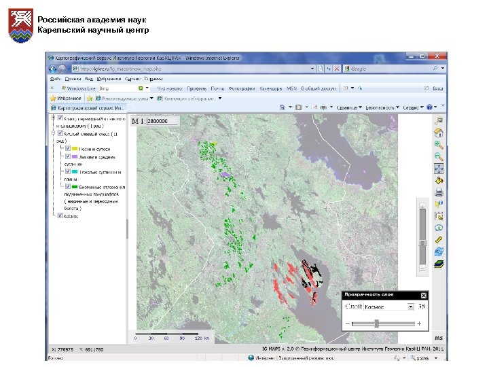Toggle the Легкие и средние суглинки checkbox
Viewport: 489px width, 367px height.
point(68,156)
